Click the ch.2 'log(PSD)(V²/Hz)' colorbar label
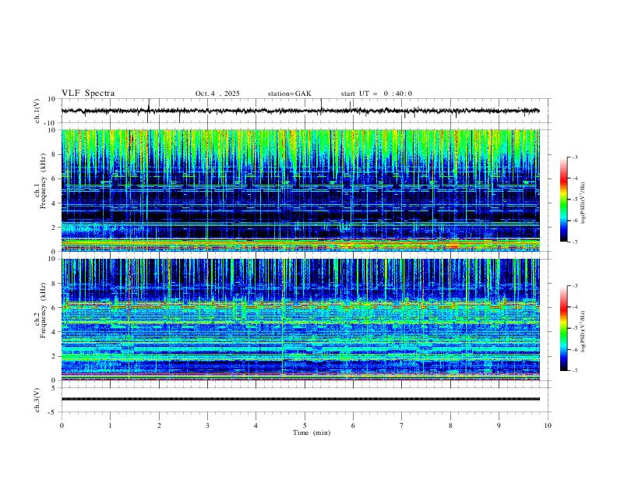 [584, 331]
